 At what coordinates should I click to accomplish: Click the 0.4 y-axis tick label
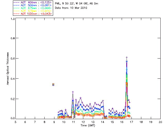point(13,79)
